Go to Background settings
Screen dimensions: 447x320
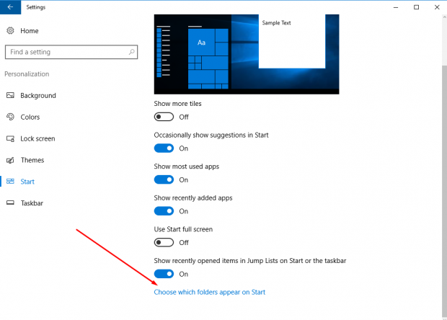[x=38, y=95]
